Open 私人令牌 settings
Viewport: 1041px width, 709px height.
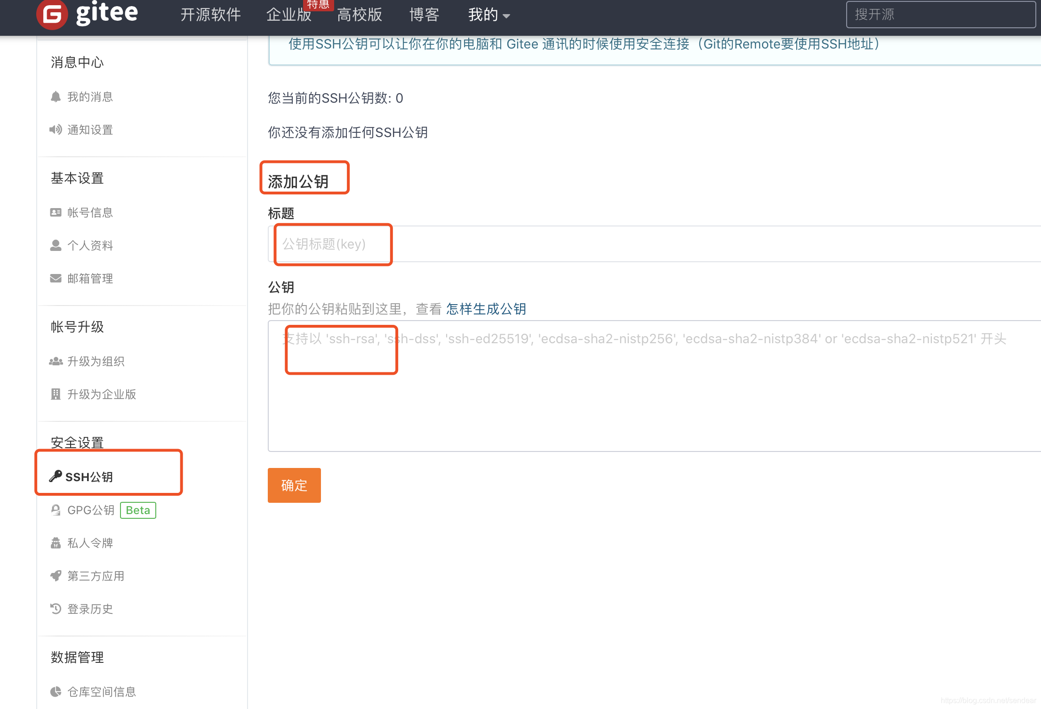(x=90, y=543)
